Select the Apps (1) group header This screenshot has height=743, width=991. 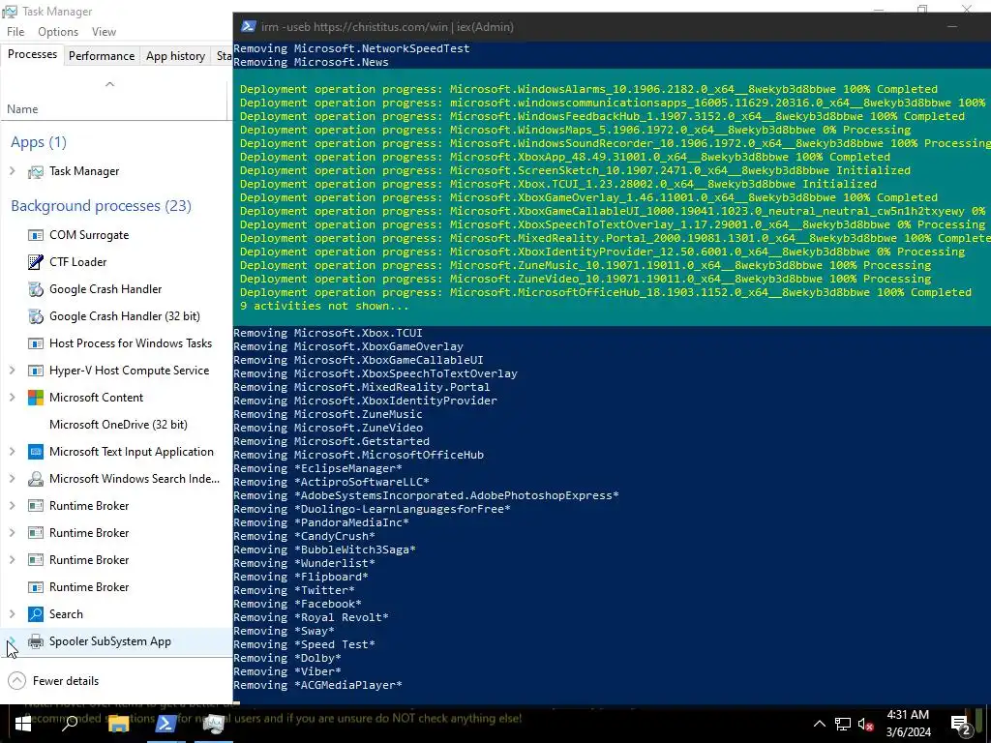point(39,142)
